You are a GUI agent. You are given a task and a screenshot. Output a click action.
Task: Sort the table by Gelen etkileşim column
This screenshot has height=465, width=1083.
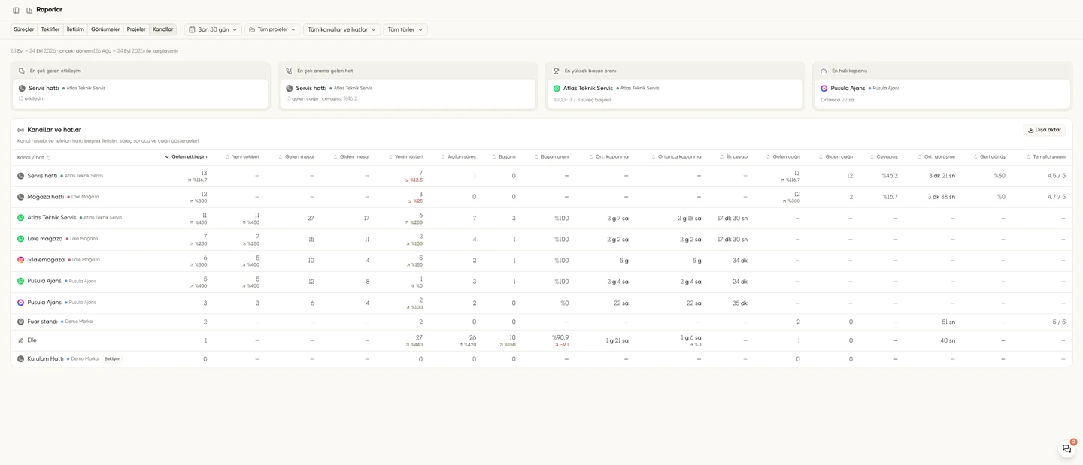click(x=186, y=157)
